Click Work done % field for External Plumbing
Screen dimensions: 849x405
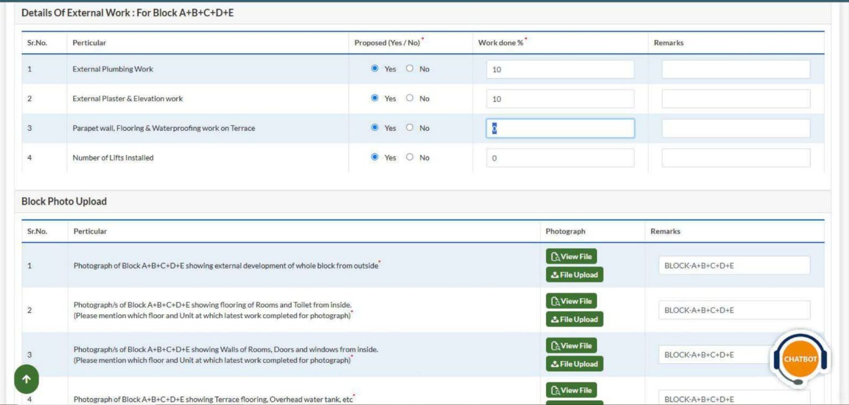pyautogui.click(x=560, y=70)
